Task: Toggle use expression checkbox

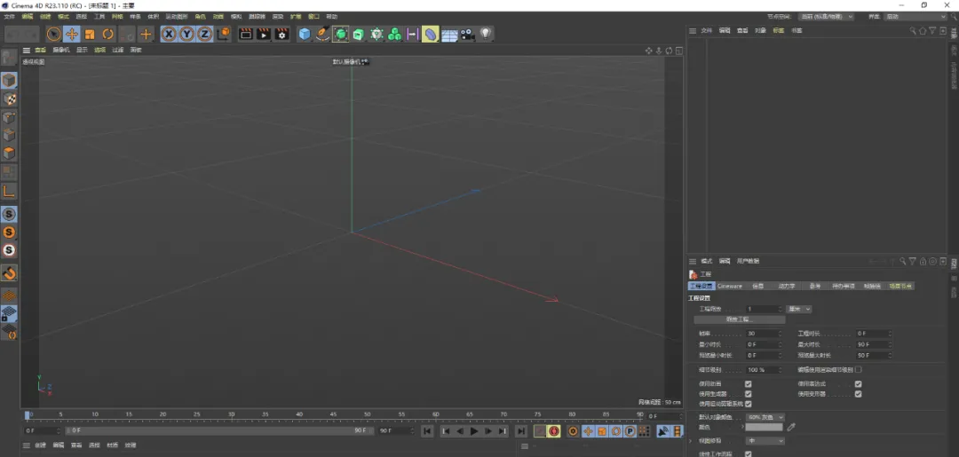Action: click(x=858, y=384)
